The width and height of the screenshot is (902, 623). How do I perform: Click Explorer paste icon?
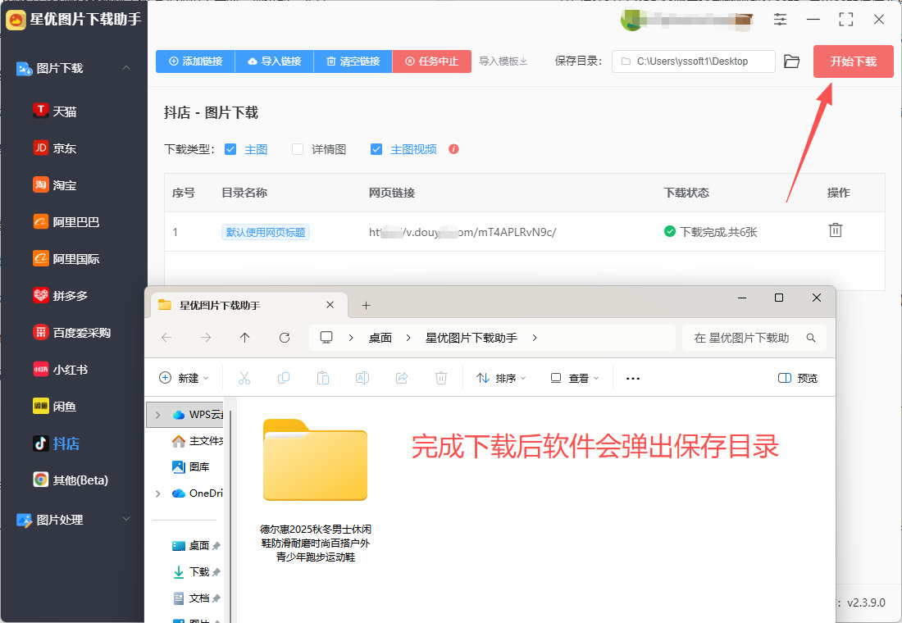point(323,378)
